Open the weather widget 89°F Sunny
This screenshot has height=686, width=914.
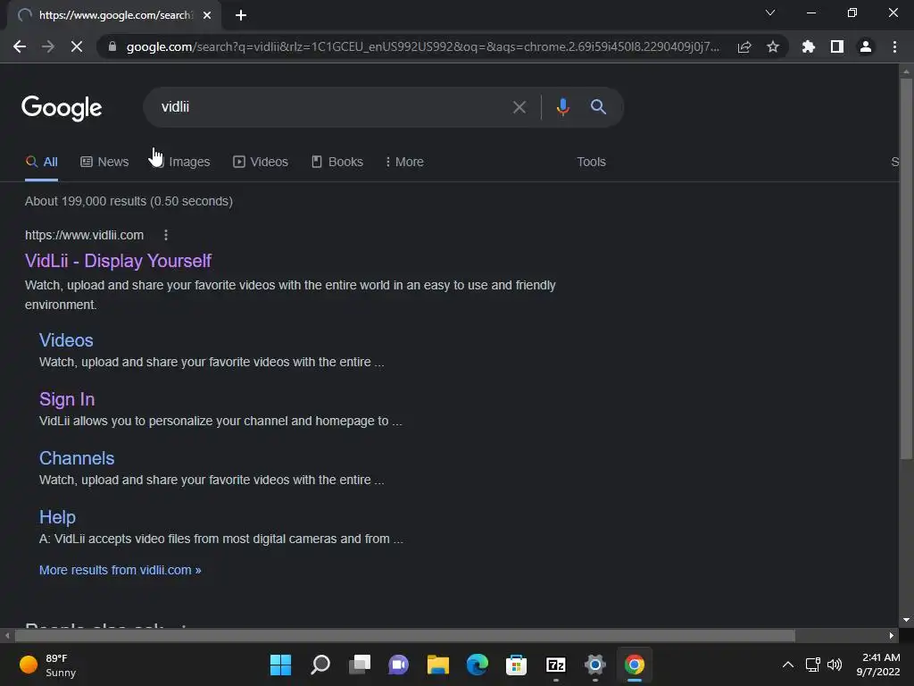tap(48, 665)
